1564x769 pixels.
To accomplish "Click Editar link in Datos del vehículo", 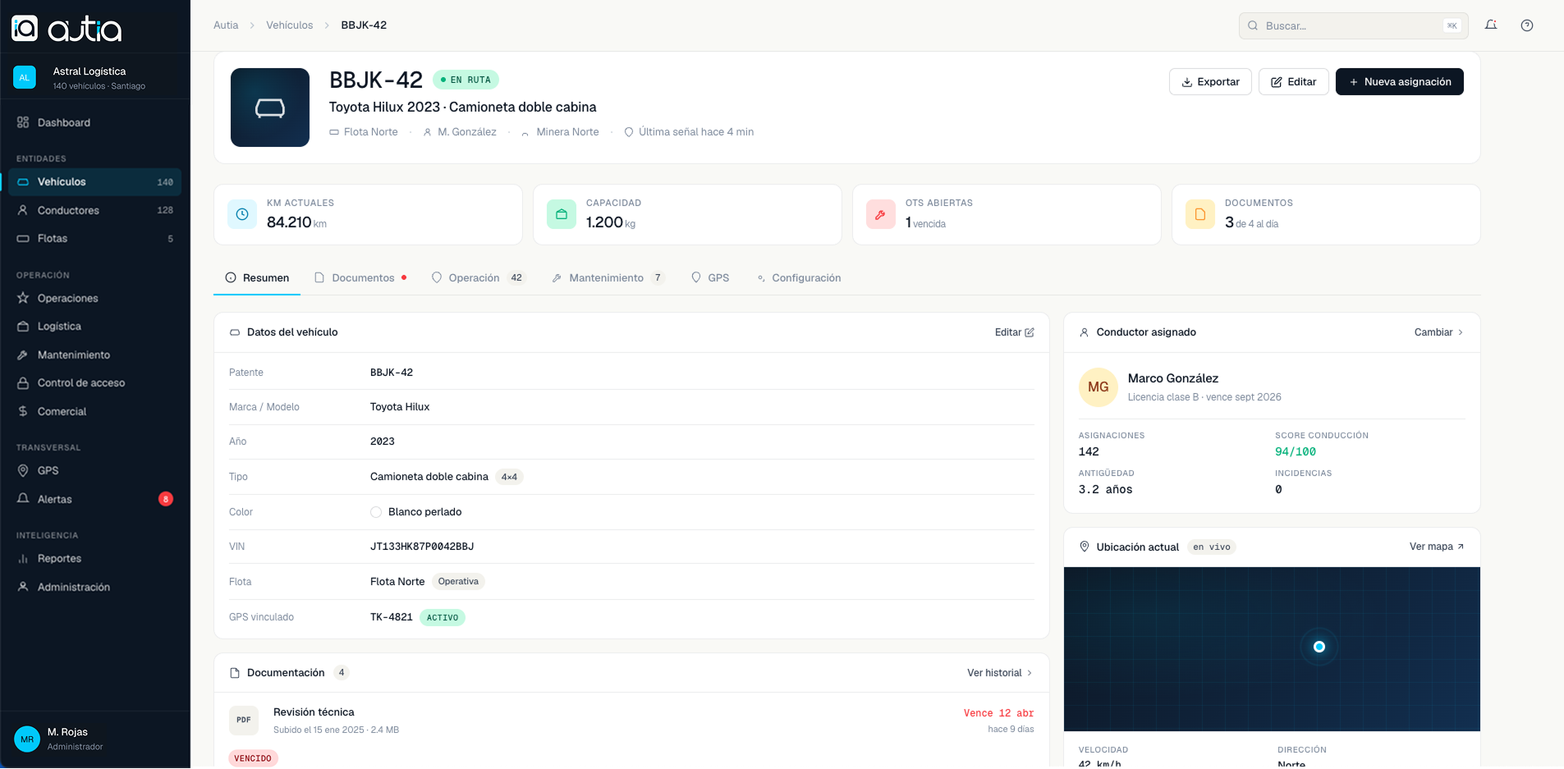I will tap(1015, 332).
